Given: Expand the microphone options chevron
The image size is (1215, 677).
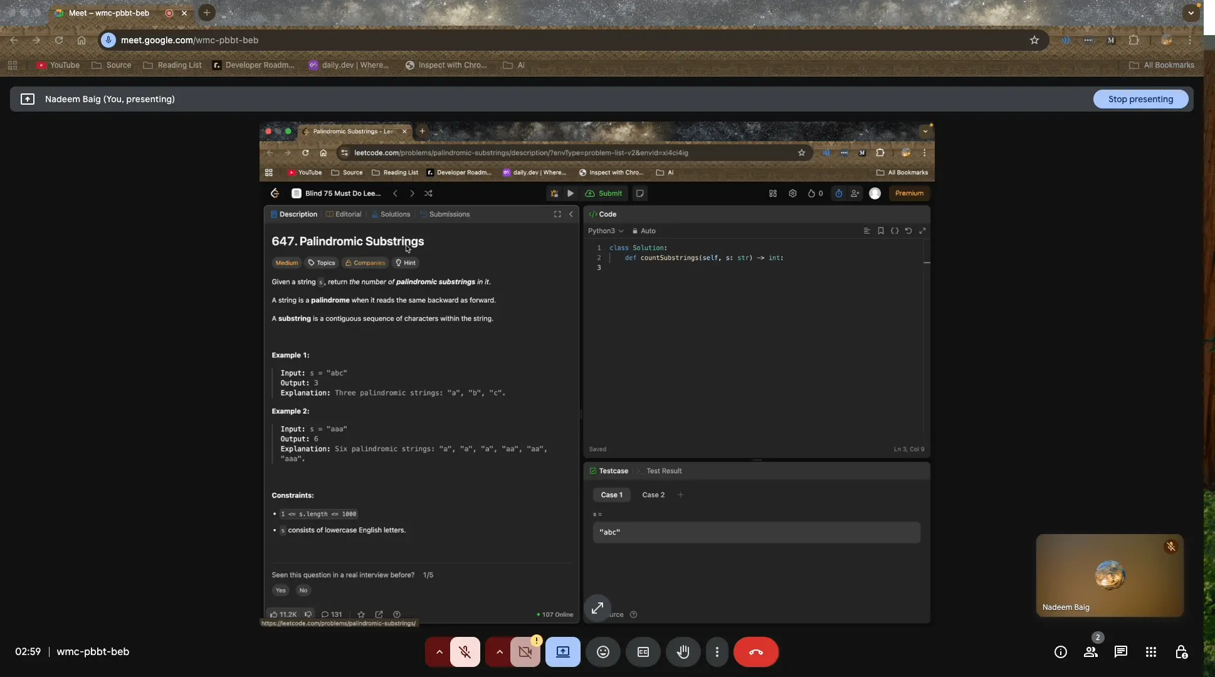Looking at the screenshot, I should pos(439,652).
